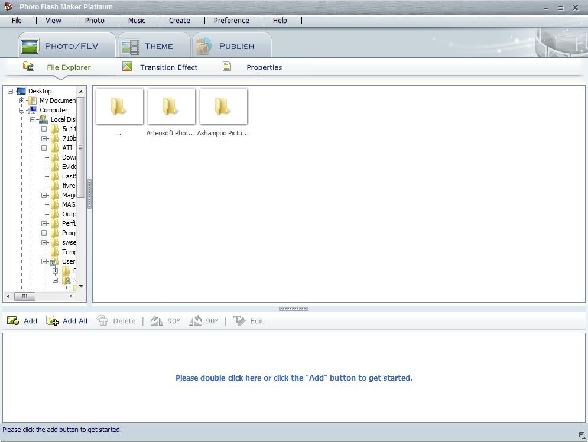
Task: Click the Help menu
Action: click(280, 20)
